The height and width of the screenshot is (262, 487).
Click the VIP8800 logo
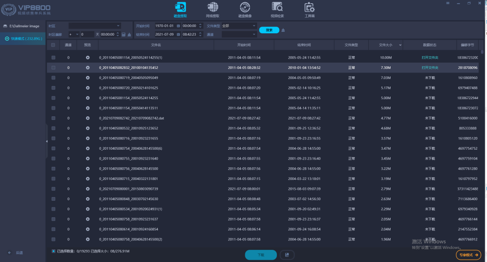tap(26, 9)
